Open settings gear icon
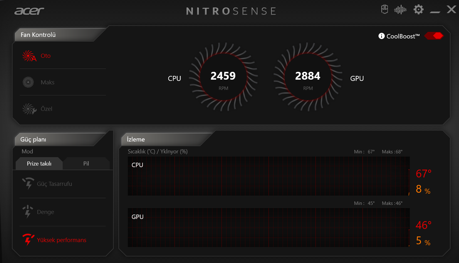Screen dimensions: 459x263 (419, 9)
